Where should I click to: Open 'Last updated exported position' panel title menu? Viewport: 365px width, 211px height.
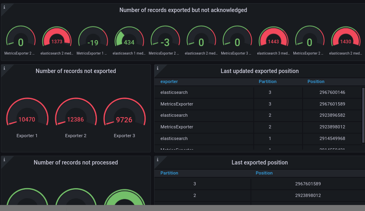[260, 71]
